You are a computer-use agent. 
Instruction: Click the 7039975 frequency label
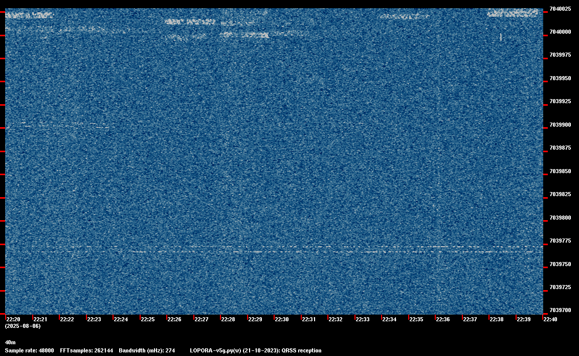pyautogui.click(x=560, y=55)
